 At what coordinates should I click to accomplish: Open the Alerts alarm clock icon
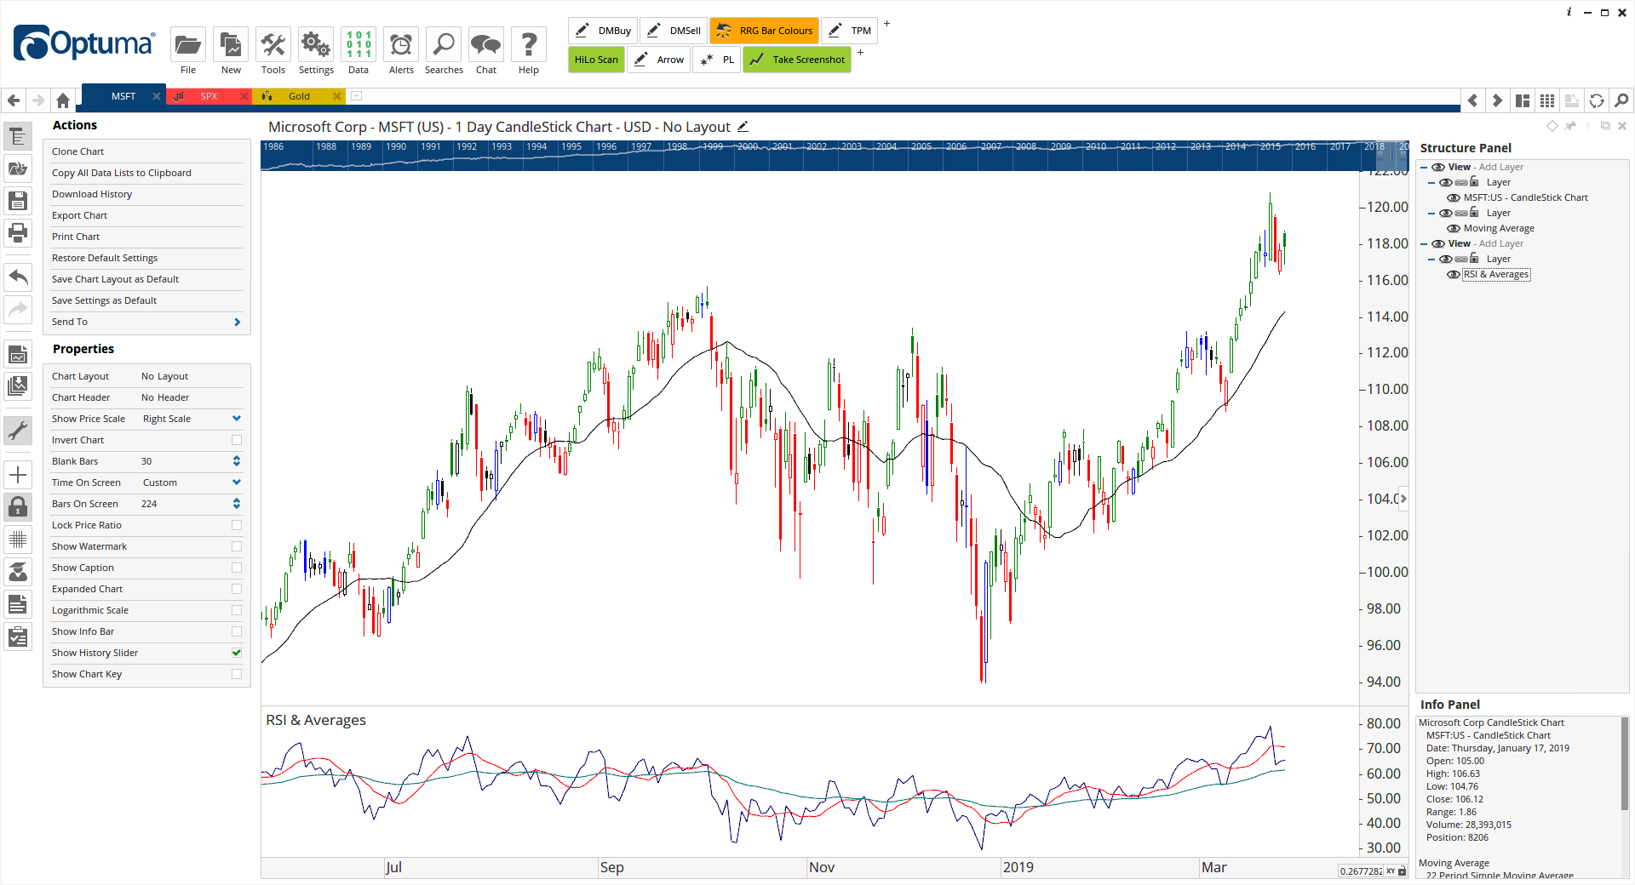tap(401, 44)
